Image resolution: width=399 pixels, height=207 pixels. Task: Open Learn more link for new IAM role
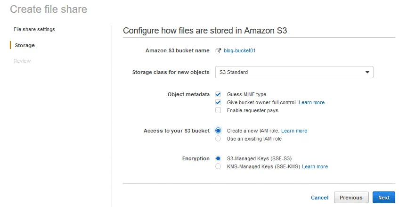[x=294, y=131]
